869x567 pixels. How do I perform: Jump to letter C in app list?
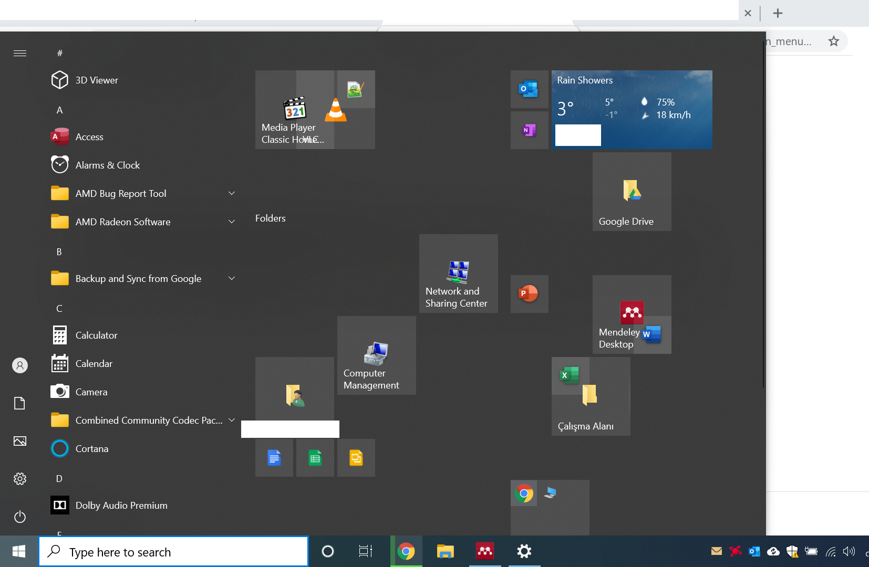point(59,309)
